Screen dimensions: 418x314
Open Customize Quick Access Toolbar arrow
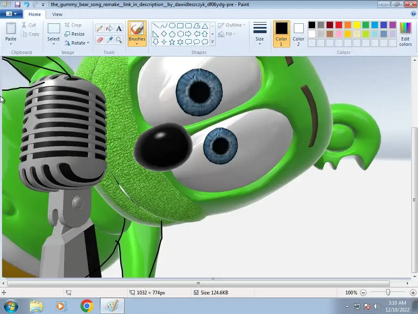pyautogui.click(x=43, y=5)
